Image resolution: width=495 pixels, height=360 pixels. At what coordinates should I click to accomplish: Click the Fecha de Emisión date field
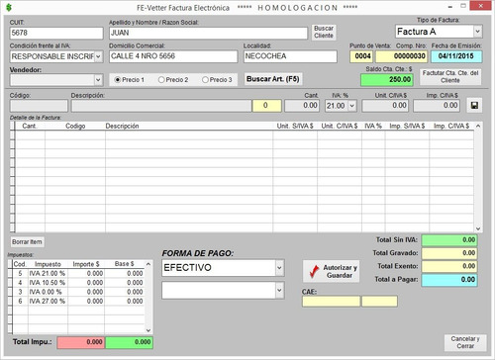(456, 56)
